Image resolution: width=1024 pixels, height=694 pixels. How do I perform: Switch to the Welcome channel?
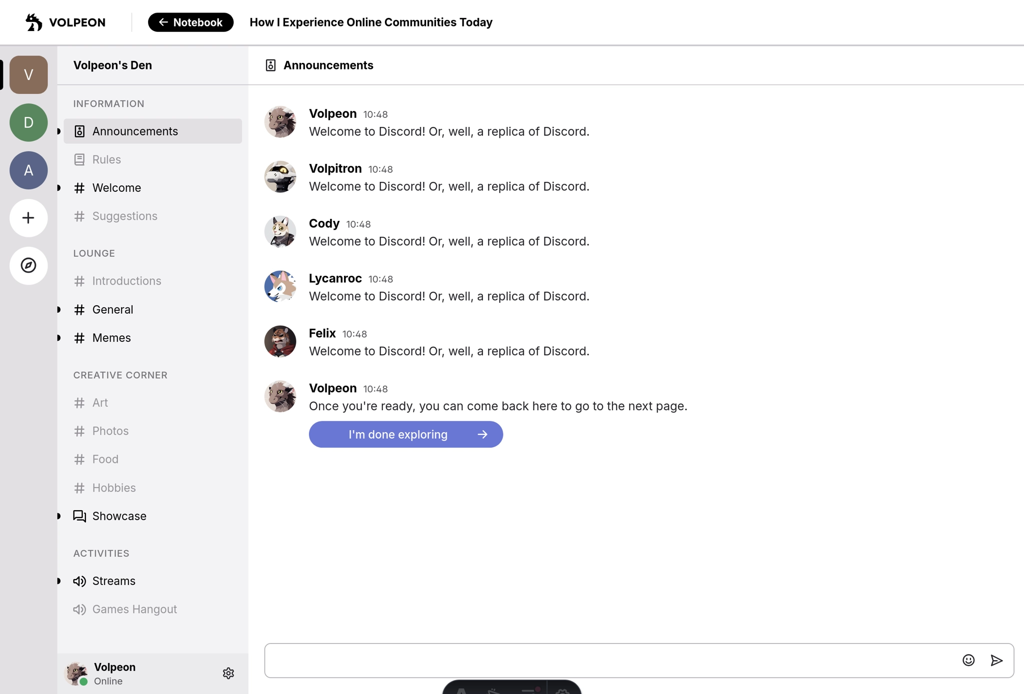tap(116, 188)
